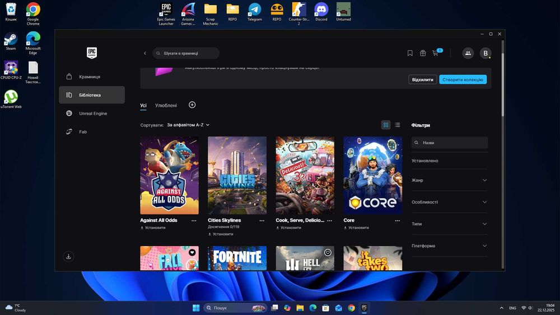This screenshot has height=315, width=560.
Task: Install Core via Установити
Action: [356, 228]
